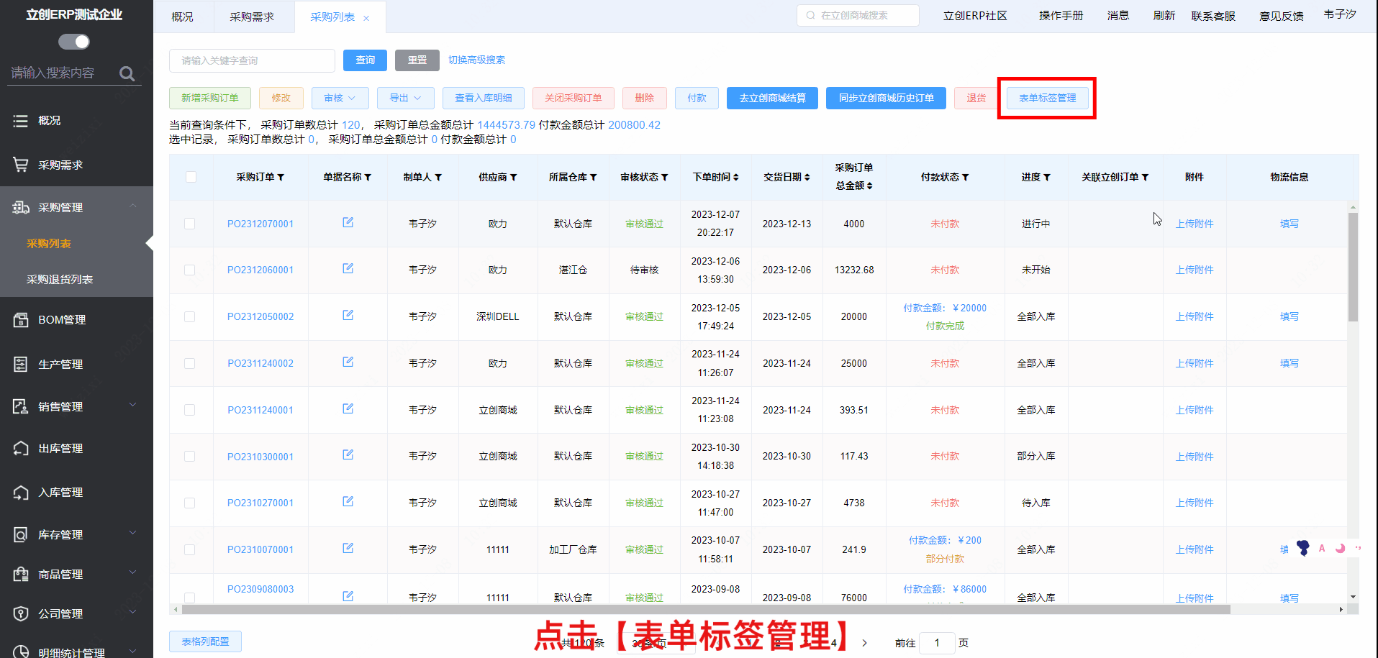Filter dropdown on 所属仓库 column
This screenshot has width=1378, height=658.
(594, 177)
